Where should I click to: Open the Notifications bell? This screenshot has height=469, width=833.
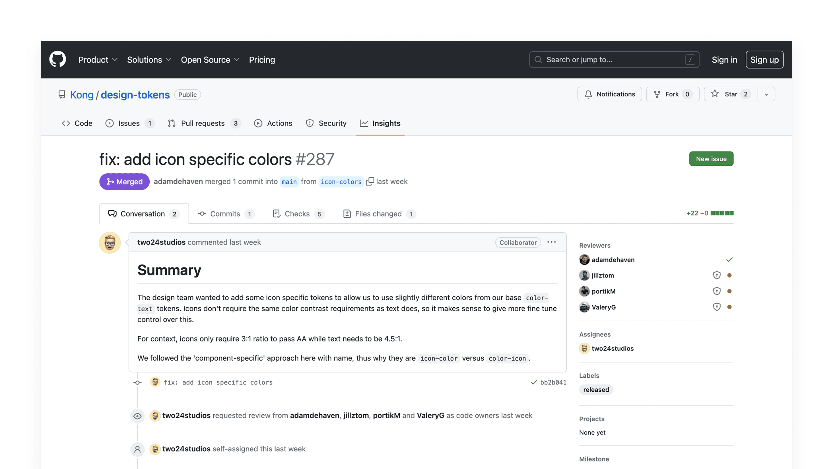(x=589, y=94)
